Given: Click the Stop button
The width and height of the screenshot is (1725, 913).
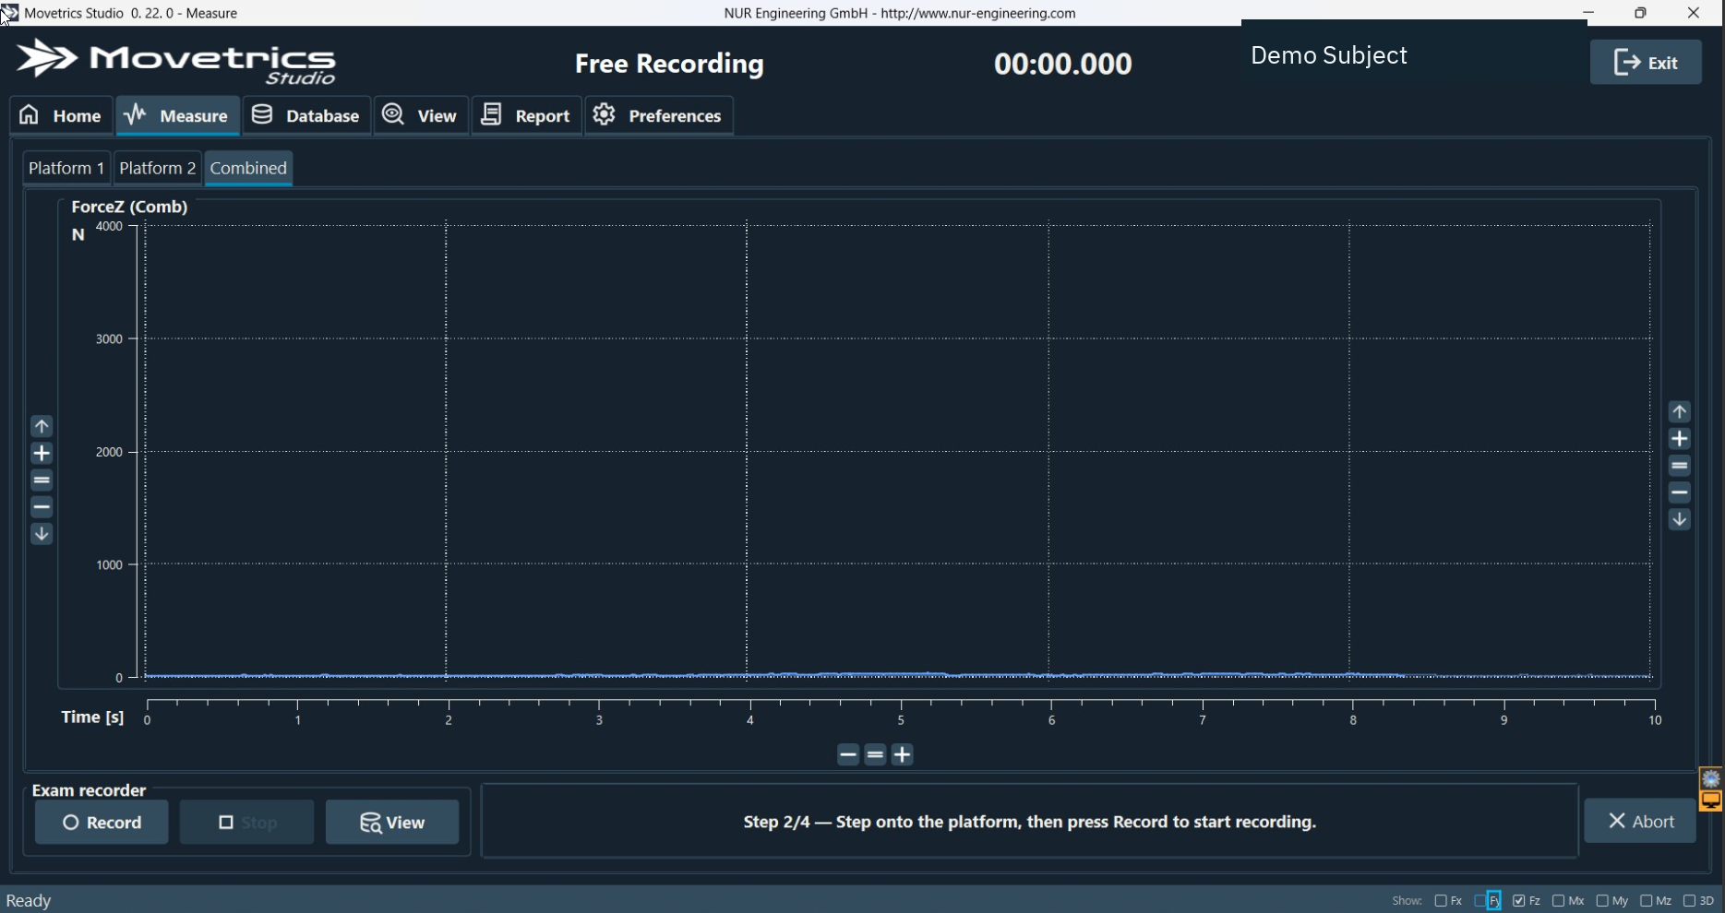Looking at the screenshot, I should tap(246, 822).
